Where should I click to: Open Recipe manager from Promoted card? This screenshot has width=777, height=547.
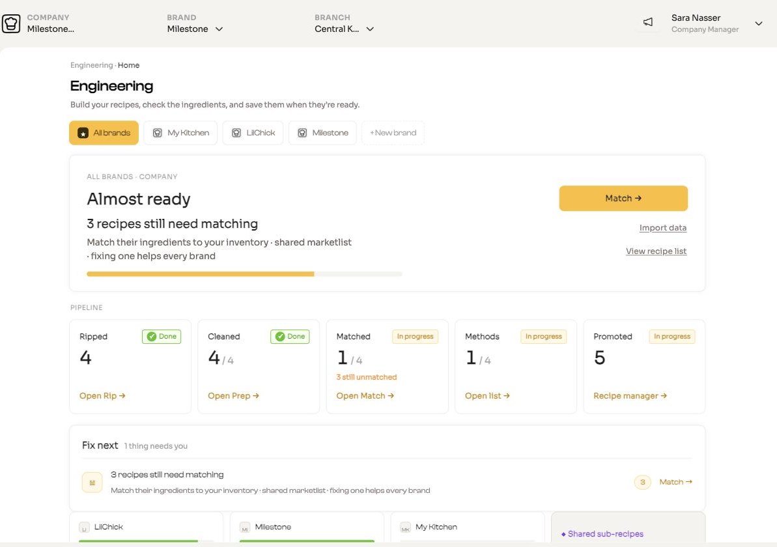click(x=630, y=396)
